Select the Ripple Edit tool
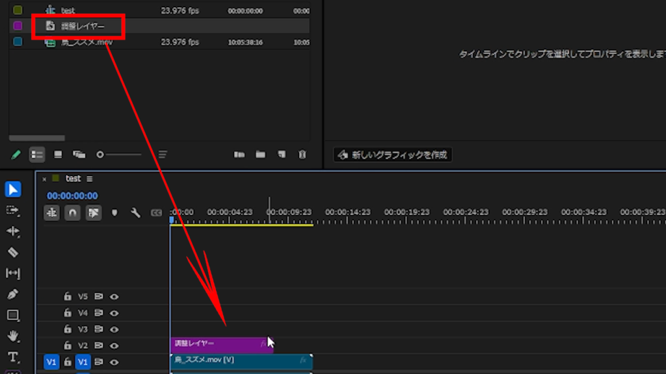 tap(13, 231)
